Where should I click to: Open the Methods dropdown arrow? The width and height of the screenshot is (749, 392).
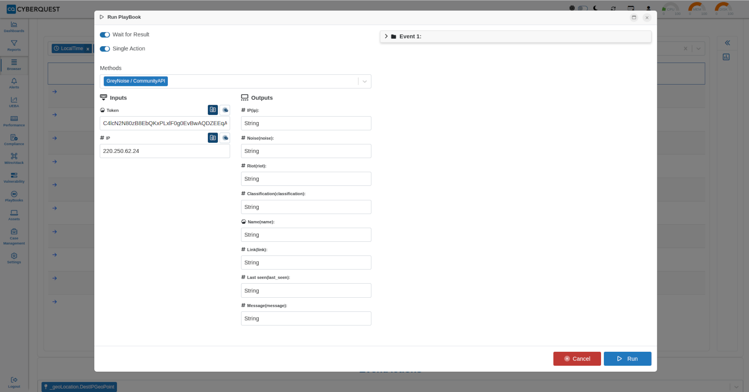pyautogui.click(x=365, y=81)
